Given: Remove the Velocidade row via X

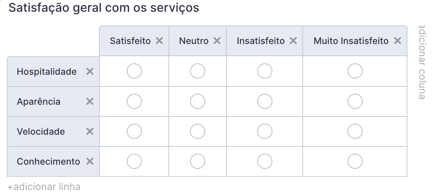Looking at the screenshot, I should tap(90, 131).
